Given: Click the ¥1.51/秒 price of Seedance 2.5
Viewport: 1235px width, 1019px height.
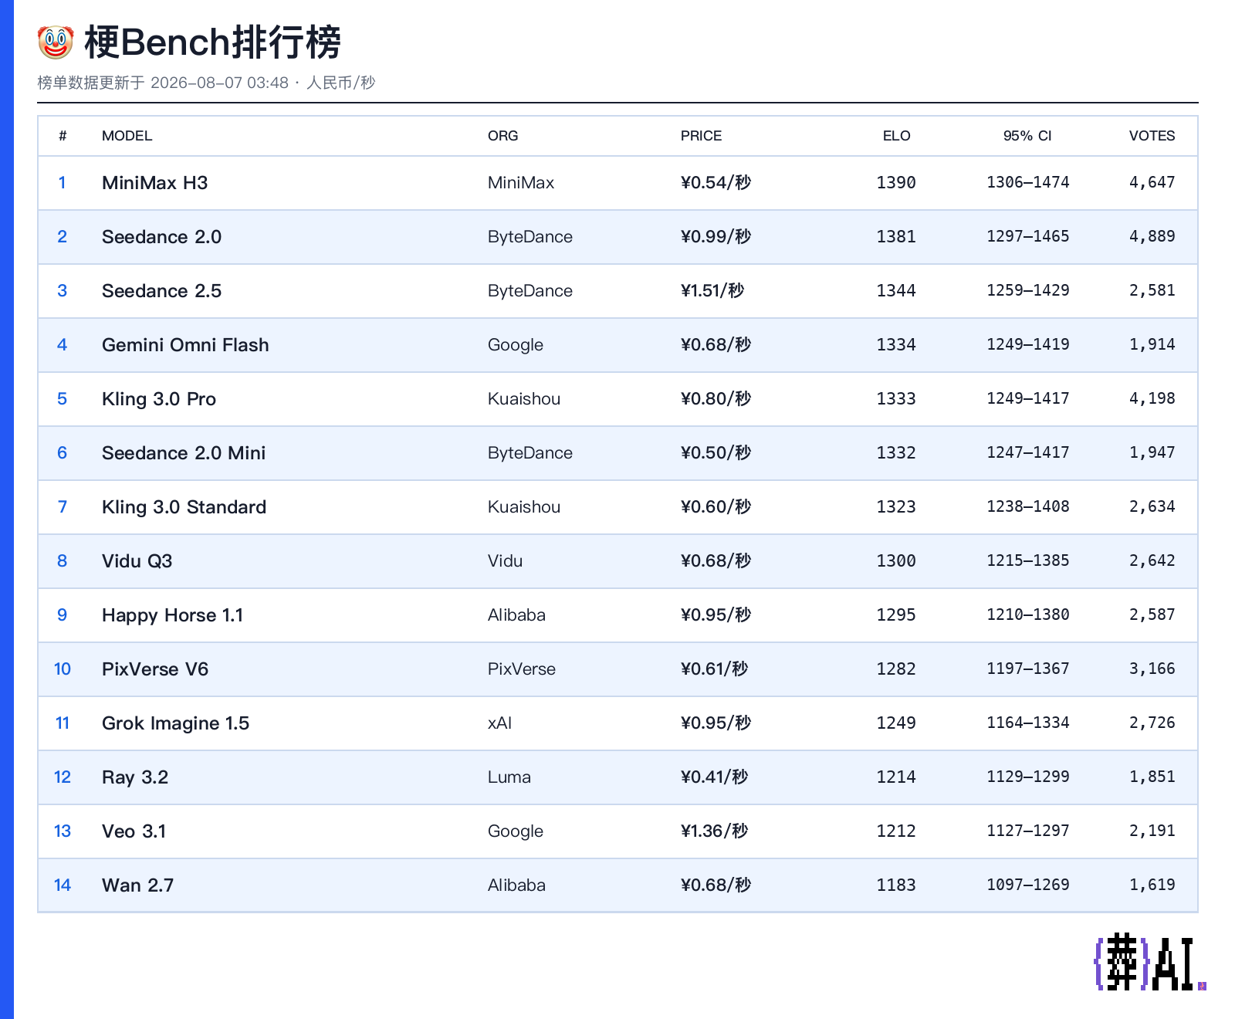Looking at the screenshot, I should [713, 291].
